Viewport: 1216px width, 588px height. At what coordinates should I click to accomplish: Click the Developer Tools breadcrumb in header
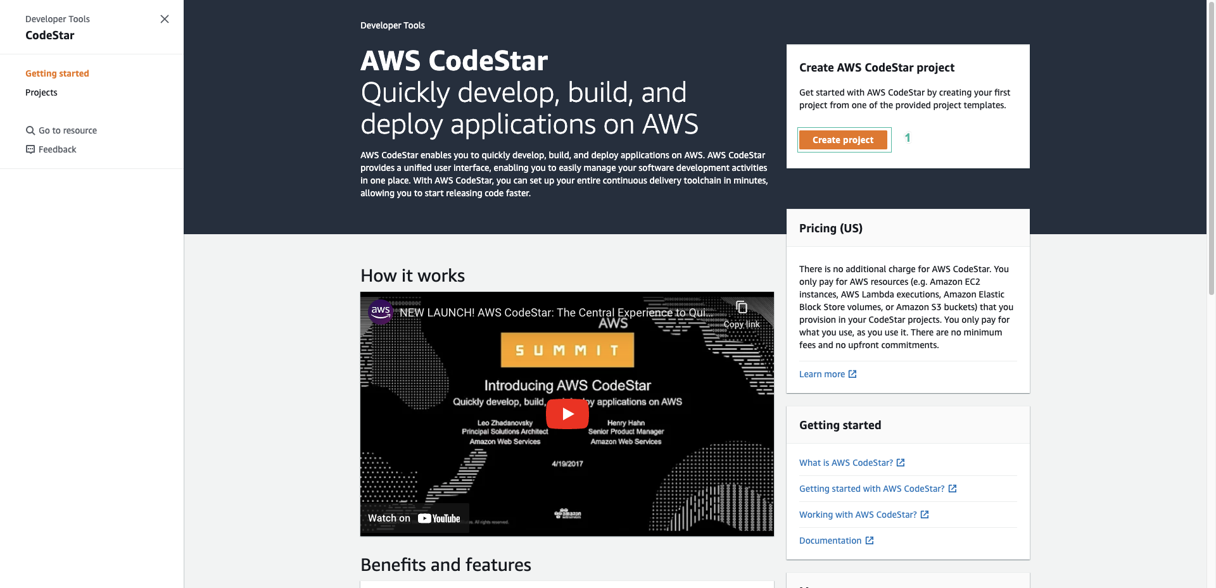tap(393, 25)
